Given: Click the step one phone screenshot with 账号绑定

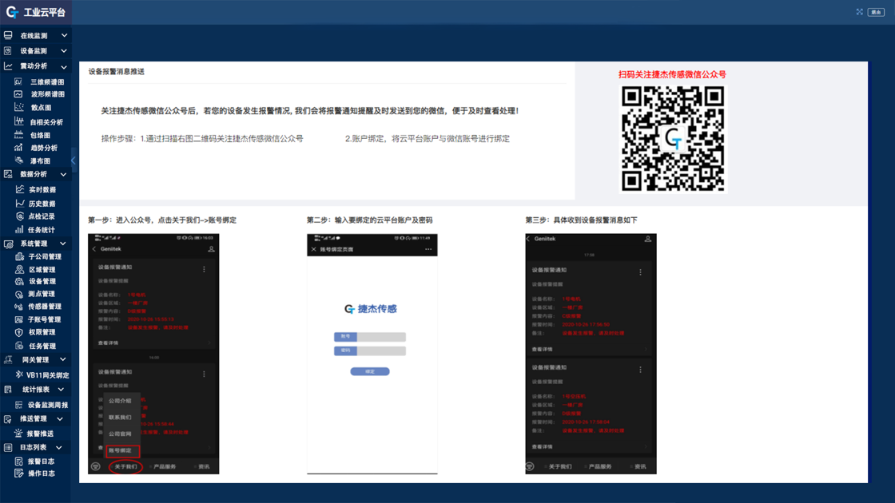Looking at the screenshot, I should (153, 354).
